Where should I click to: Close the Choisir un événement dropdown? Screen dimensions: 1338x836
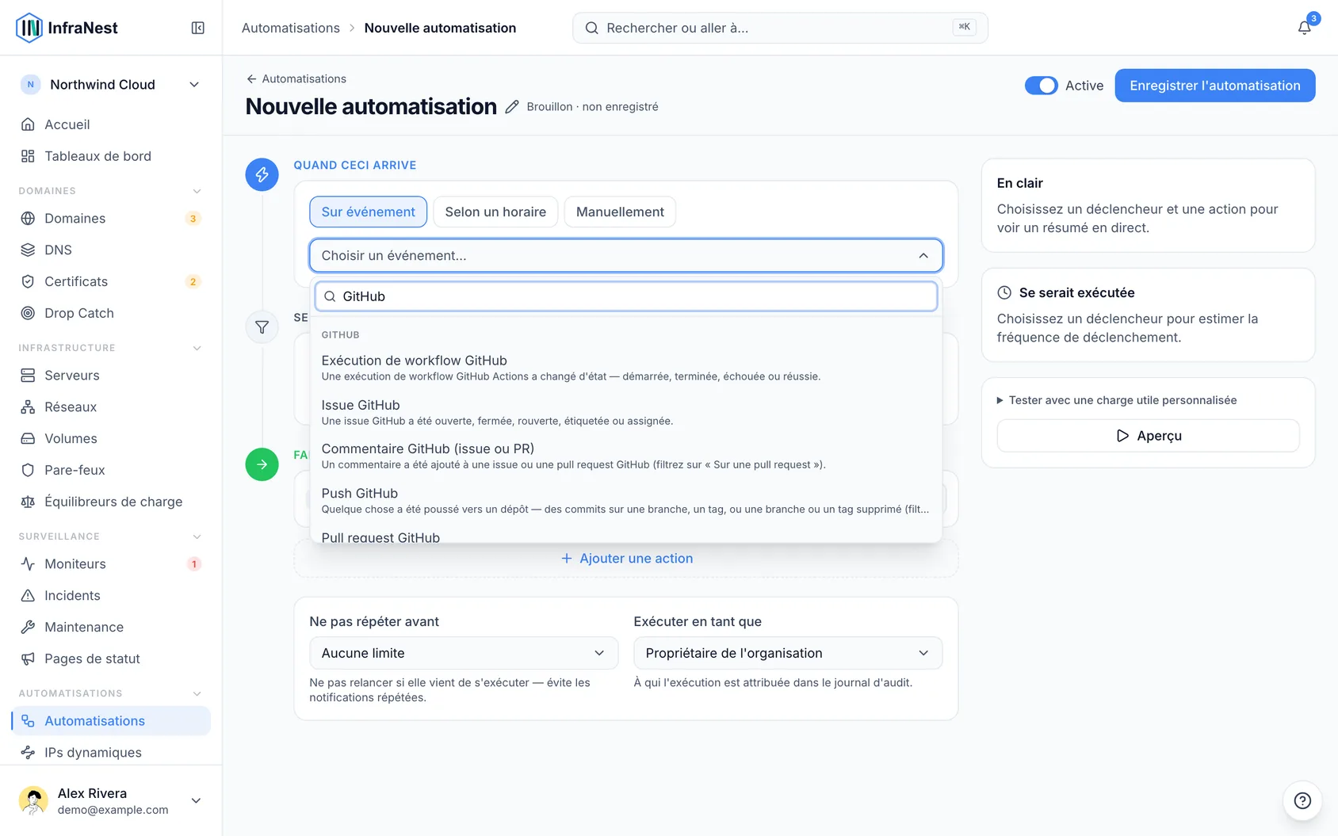(626, 255)
